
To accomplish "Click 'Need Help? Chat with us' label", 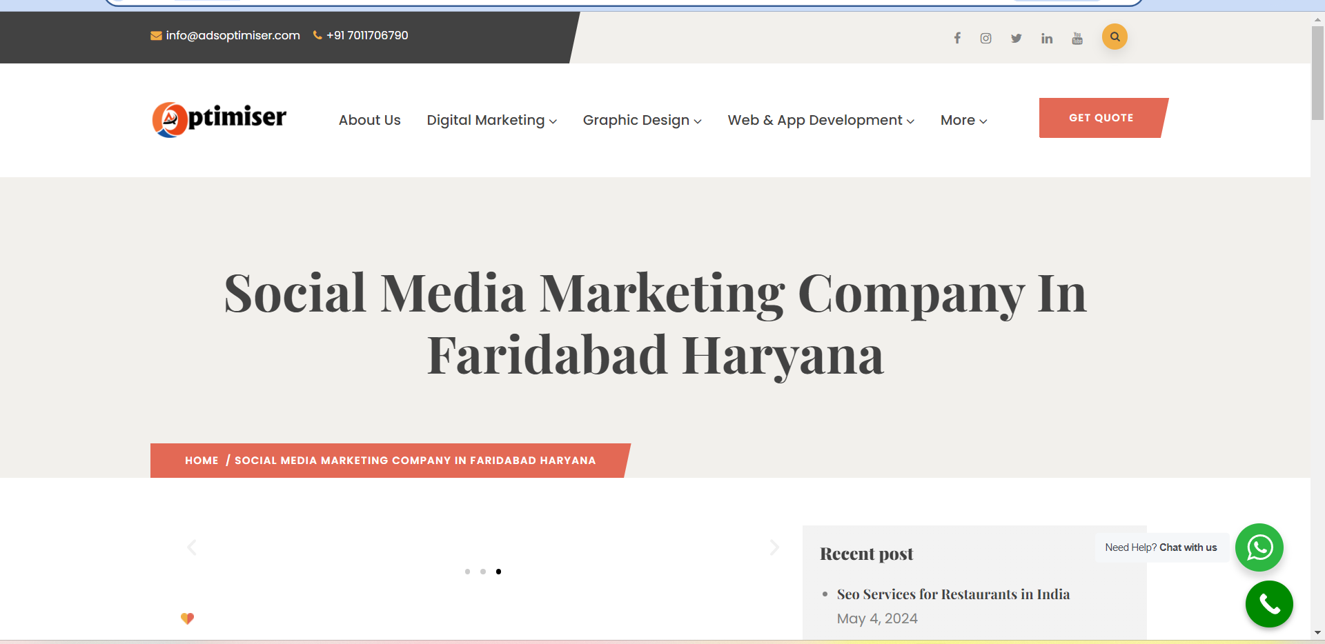I will 1161,547.
